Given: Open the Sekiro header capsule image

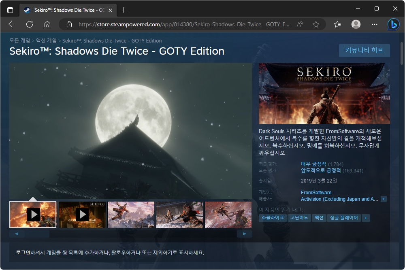Looking at the screenshot, I should (324, 93).
